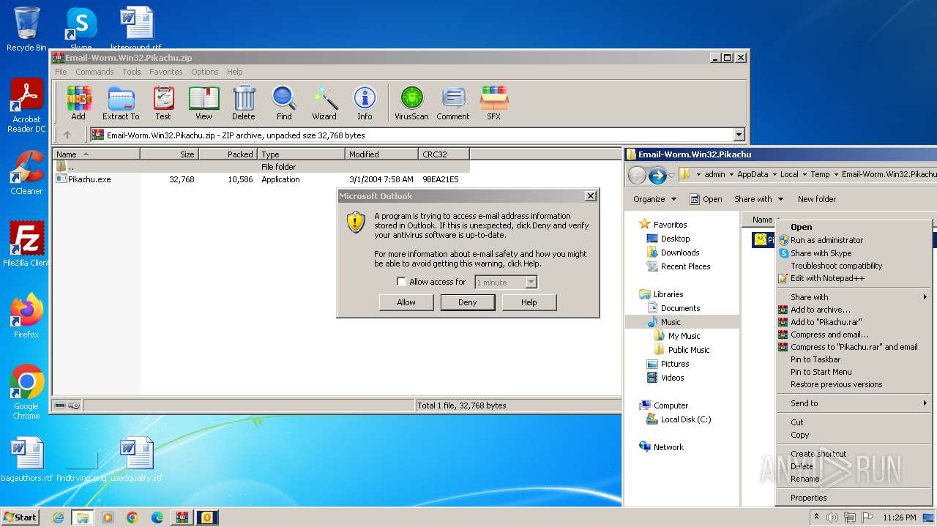Screen dimensions: 937x527
Task: Open the Commands menu
Action: 94,72
